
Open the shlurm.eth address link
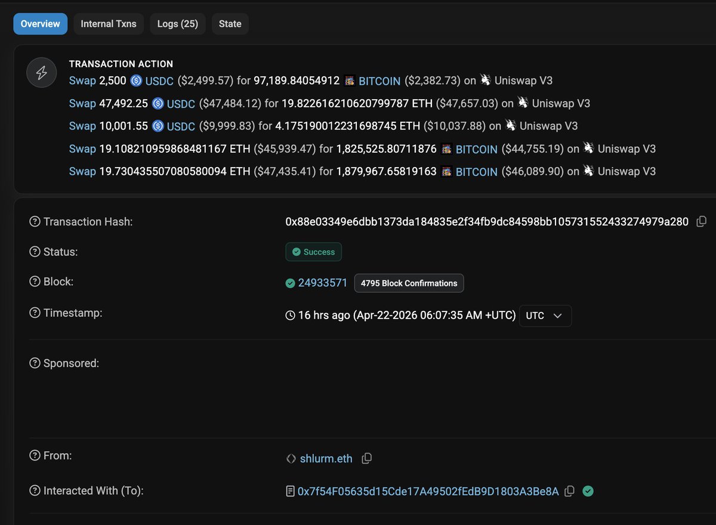tap(326, 459)
